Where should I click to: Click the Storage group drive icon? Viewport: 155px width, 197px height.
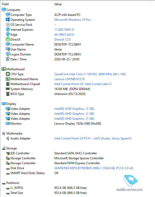click(x=4, y=148)
